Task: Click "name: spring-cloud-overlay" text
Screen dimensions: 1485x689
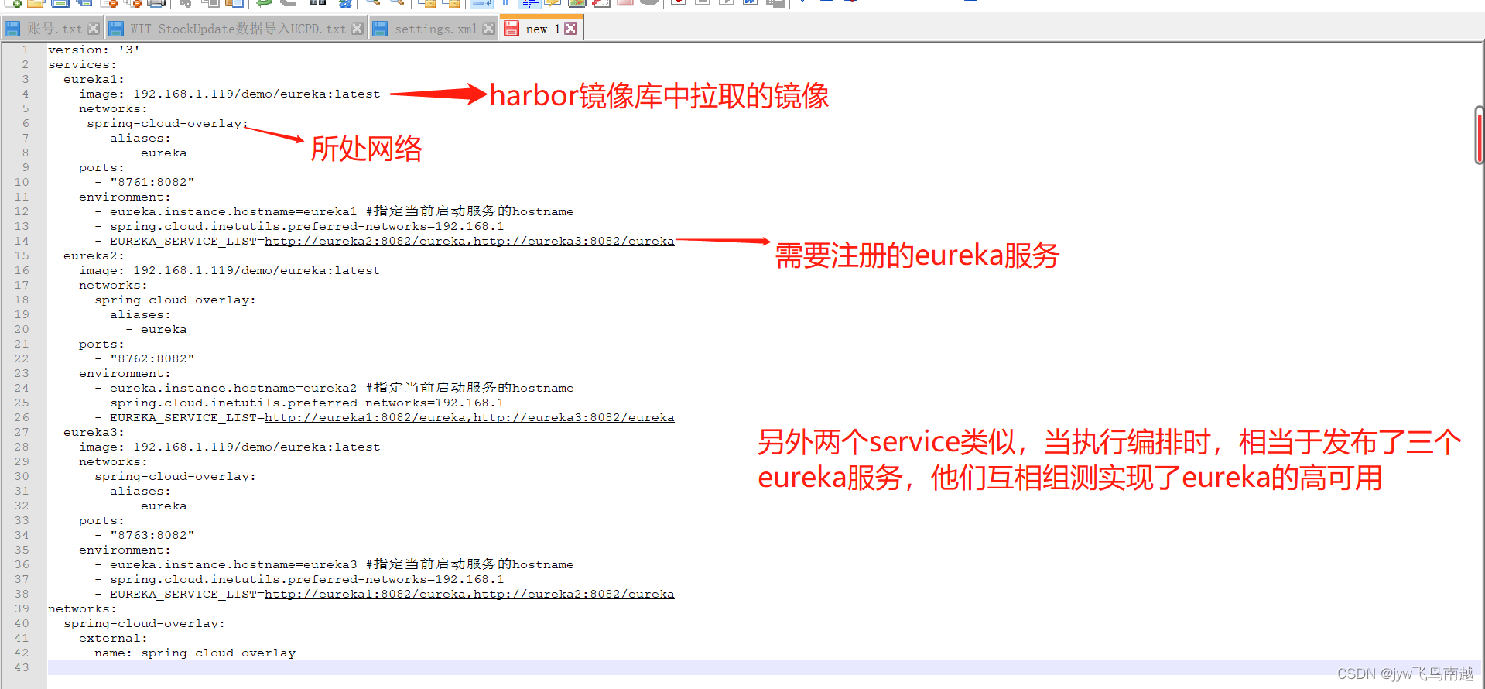Action: pyautogui.click(x=195, y=653)
